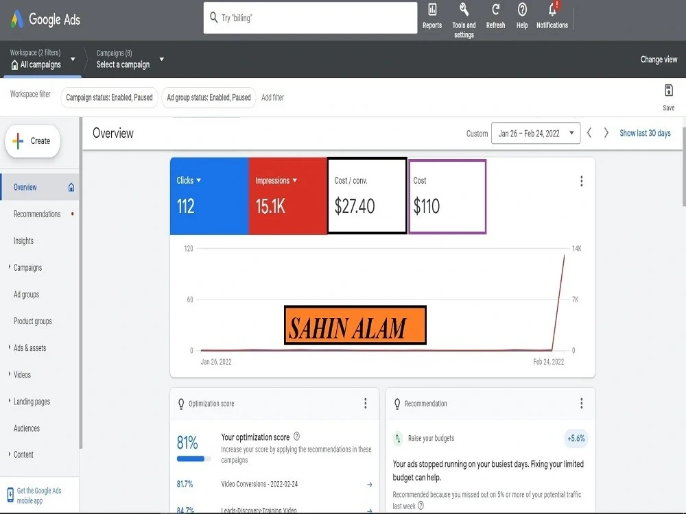The height and width of the screenshot is (514, 686).
Task: Open Ad groups in the sidebar
Action: tap(26, 295)
